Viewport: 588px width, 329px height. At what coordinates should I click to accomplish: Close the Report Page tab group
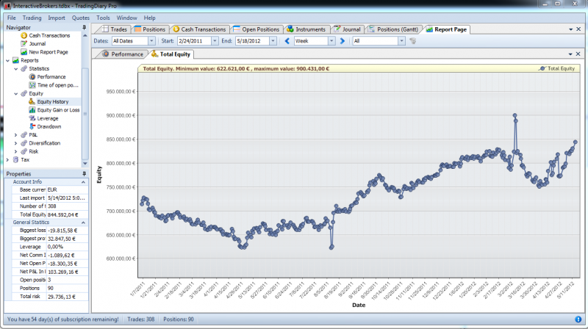pyautogui.click(x=578, y=29)
